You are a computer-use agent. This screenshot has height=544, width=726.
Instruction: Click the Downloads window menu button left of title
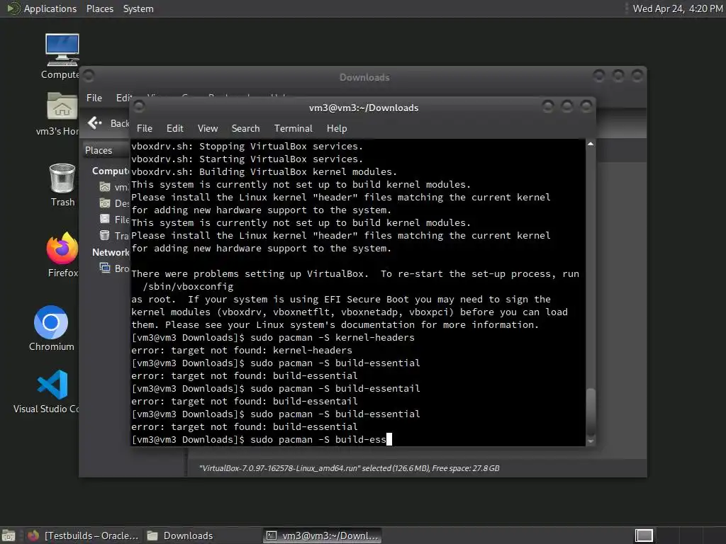pyautogui.click(x=89, y=75)
